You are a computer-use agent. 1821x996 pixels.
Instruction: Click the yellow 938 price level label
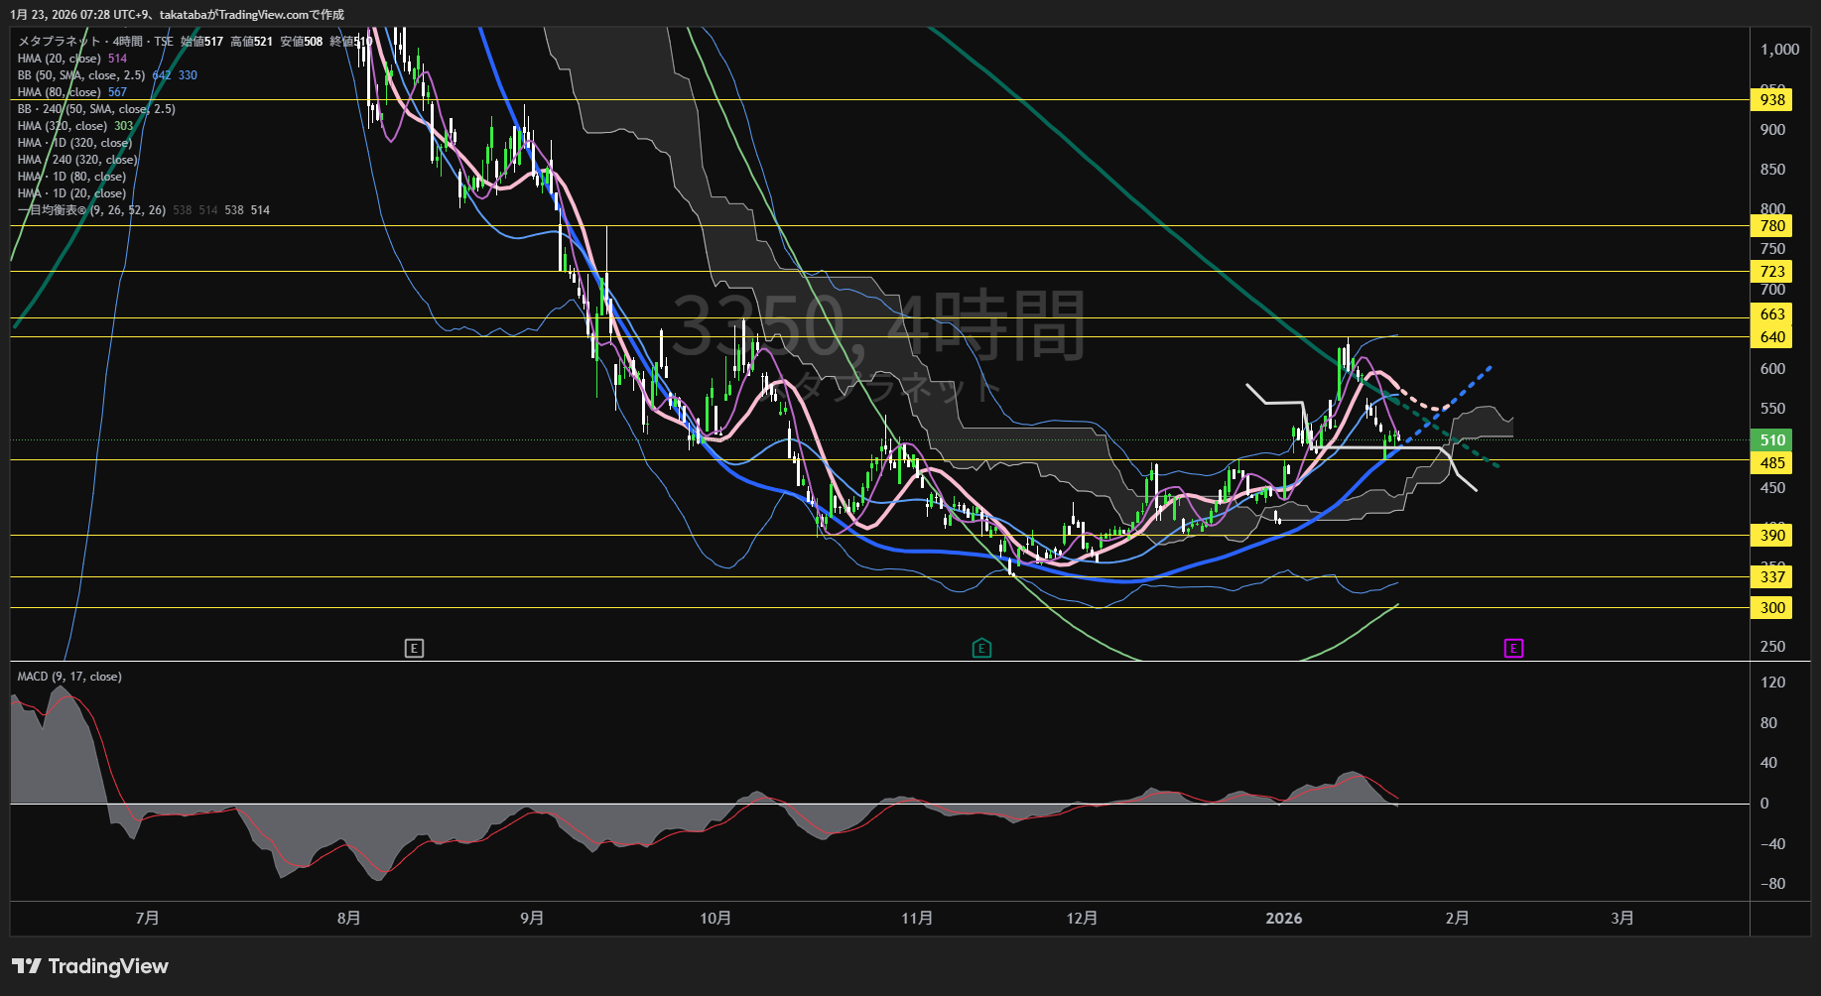point(1772,100)
